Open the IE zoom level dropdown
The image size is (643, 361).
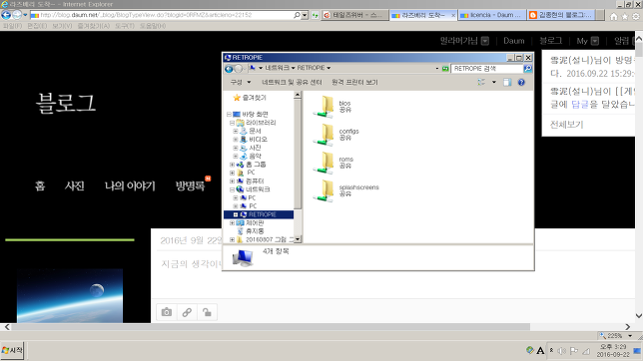click(630, 336)
